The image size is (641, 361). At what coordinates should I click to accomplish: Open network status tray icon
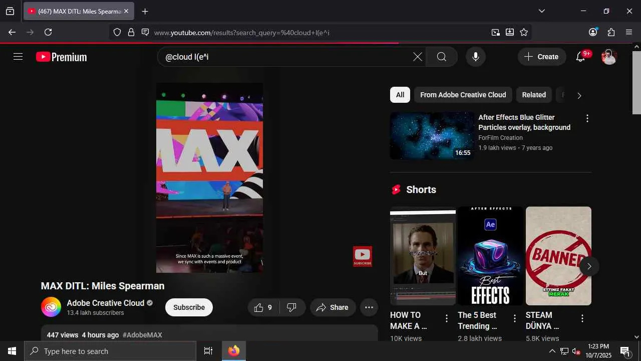click(564, 351)
